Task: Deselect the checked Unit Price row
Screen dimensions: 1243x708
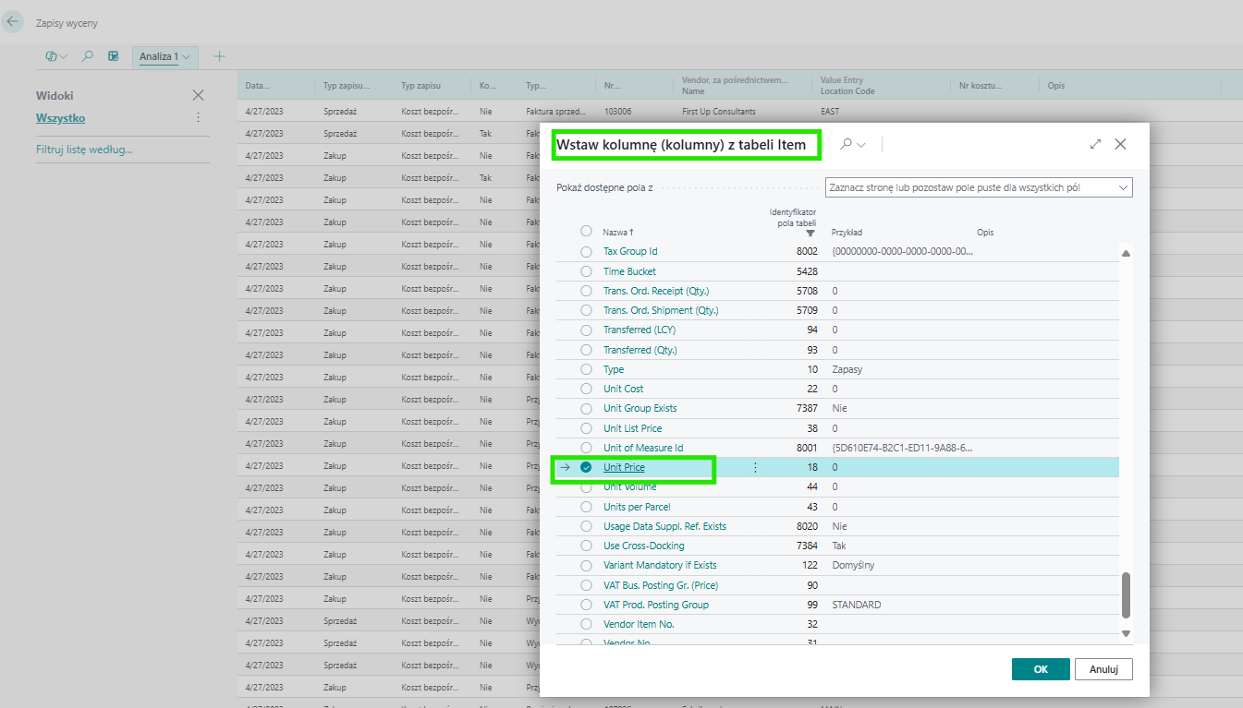Action: pyautogui.click(x=586, y=467)
